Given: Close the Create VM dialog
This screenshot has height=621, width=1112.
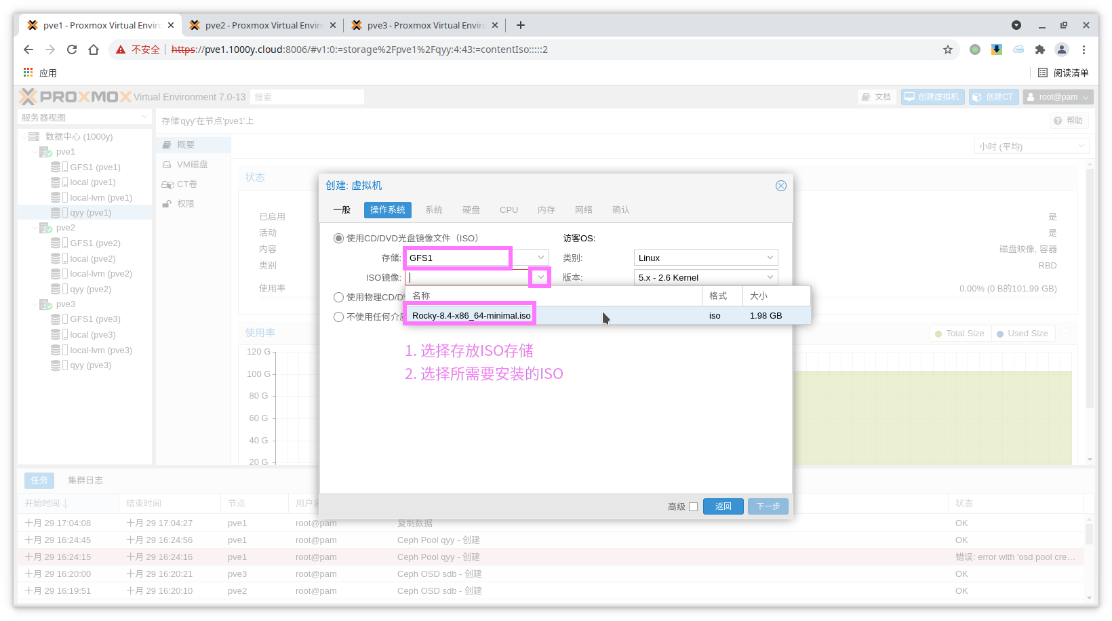Looking at the screenshot, I should (780, 186).
